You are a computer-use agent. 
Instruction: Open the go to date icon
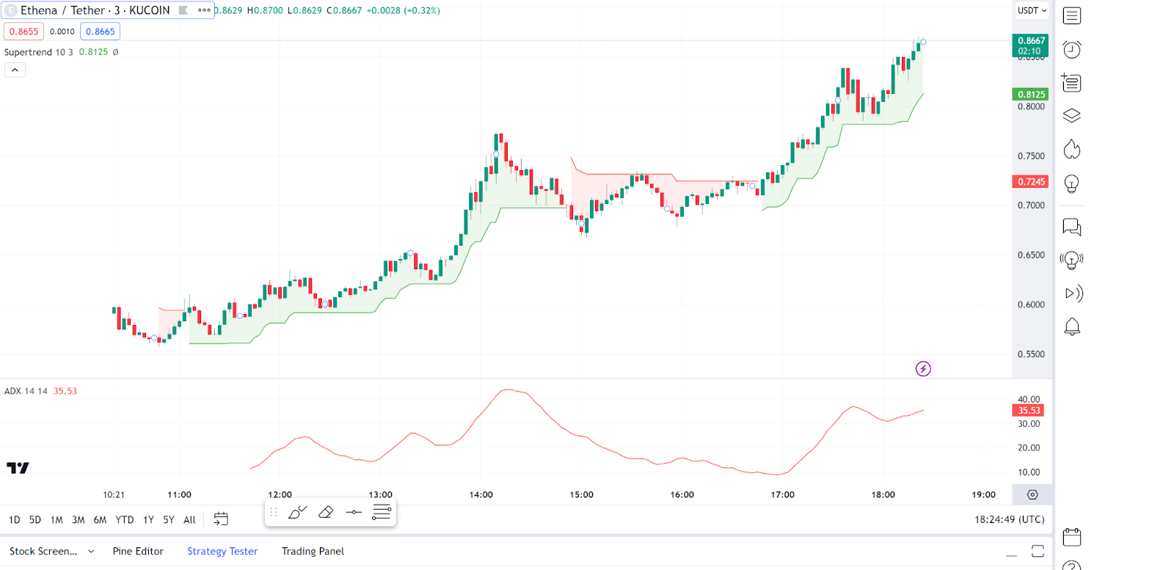(221, 519)
